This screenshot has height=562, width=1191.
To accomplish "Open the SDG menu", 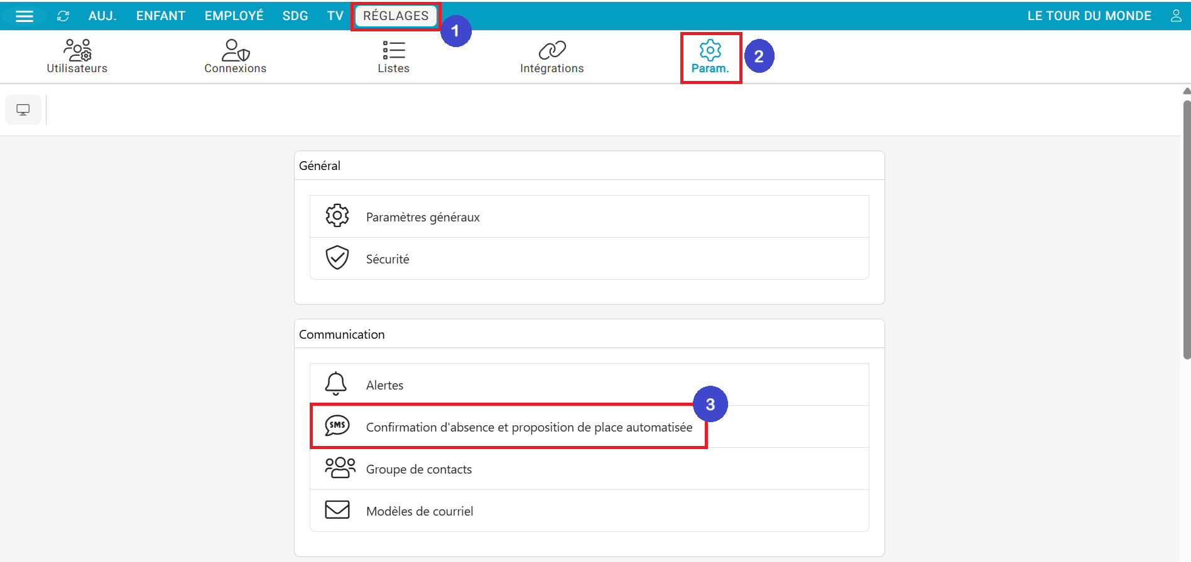I will click(295, 16).
